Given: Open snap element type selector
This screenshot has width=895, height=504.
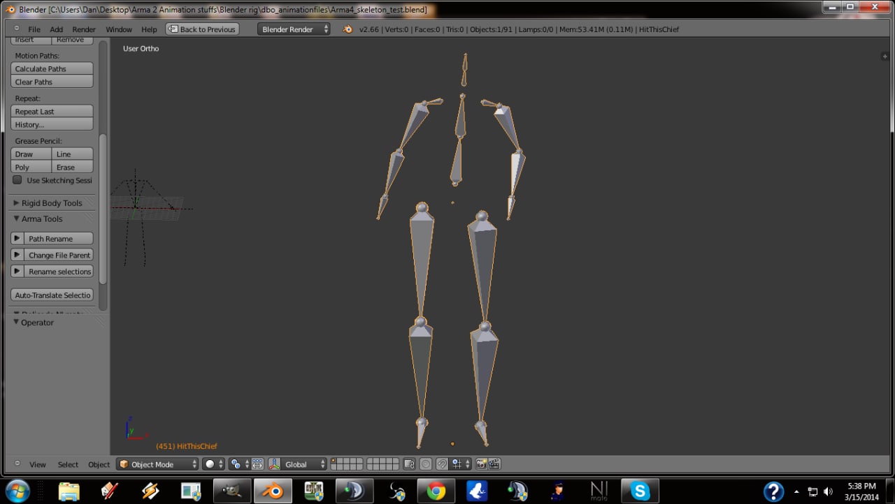Looking at the screenshot, I should pos(460,464).
